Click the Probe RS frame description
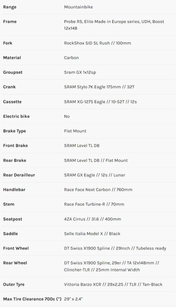 click(x=114, y=25)
